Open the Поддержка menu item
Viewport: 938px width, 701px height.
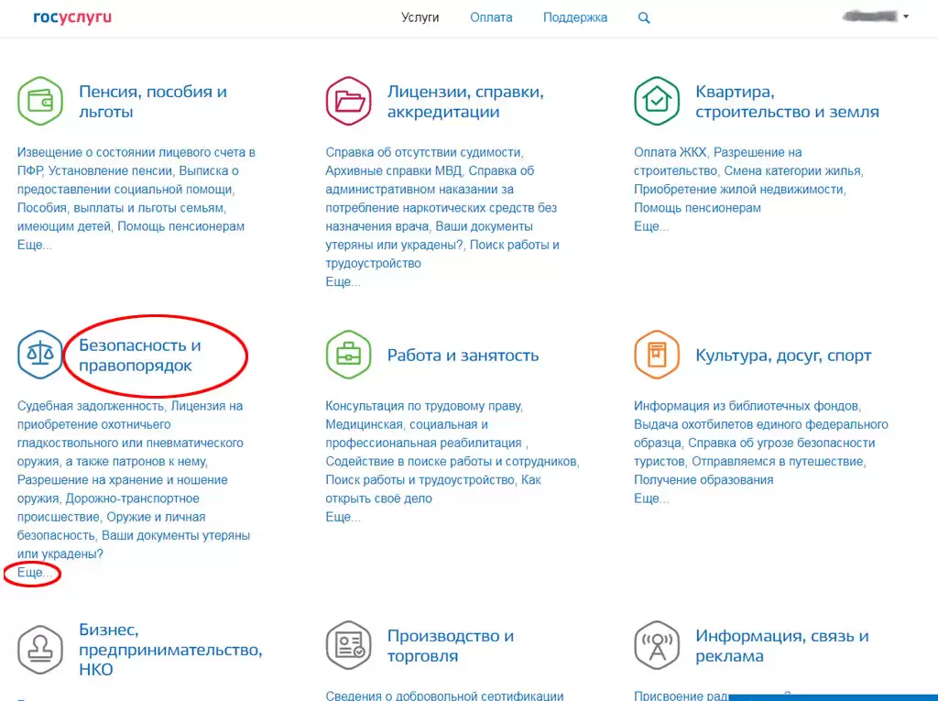point(574,17)
